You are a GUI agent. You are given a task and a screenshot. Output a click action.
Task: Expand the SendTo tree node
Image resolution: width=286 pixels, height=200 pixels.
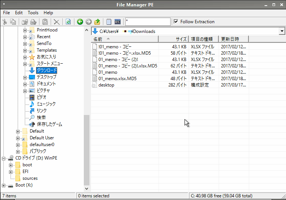click(25, 44)
